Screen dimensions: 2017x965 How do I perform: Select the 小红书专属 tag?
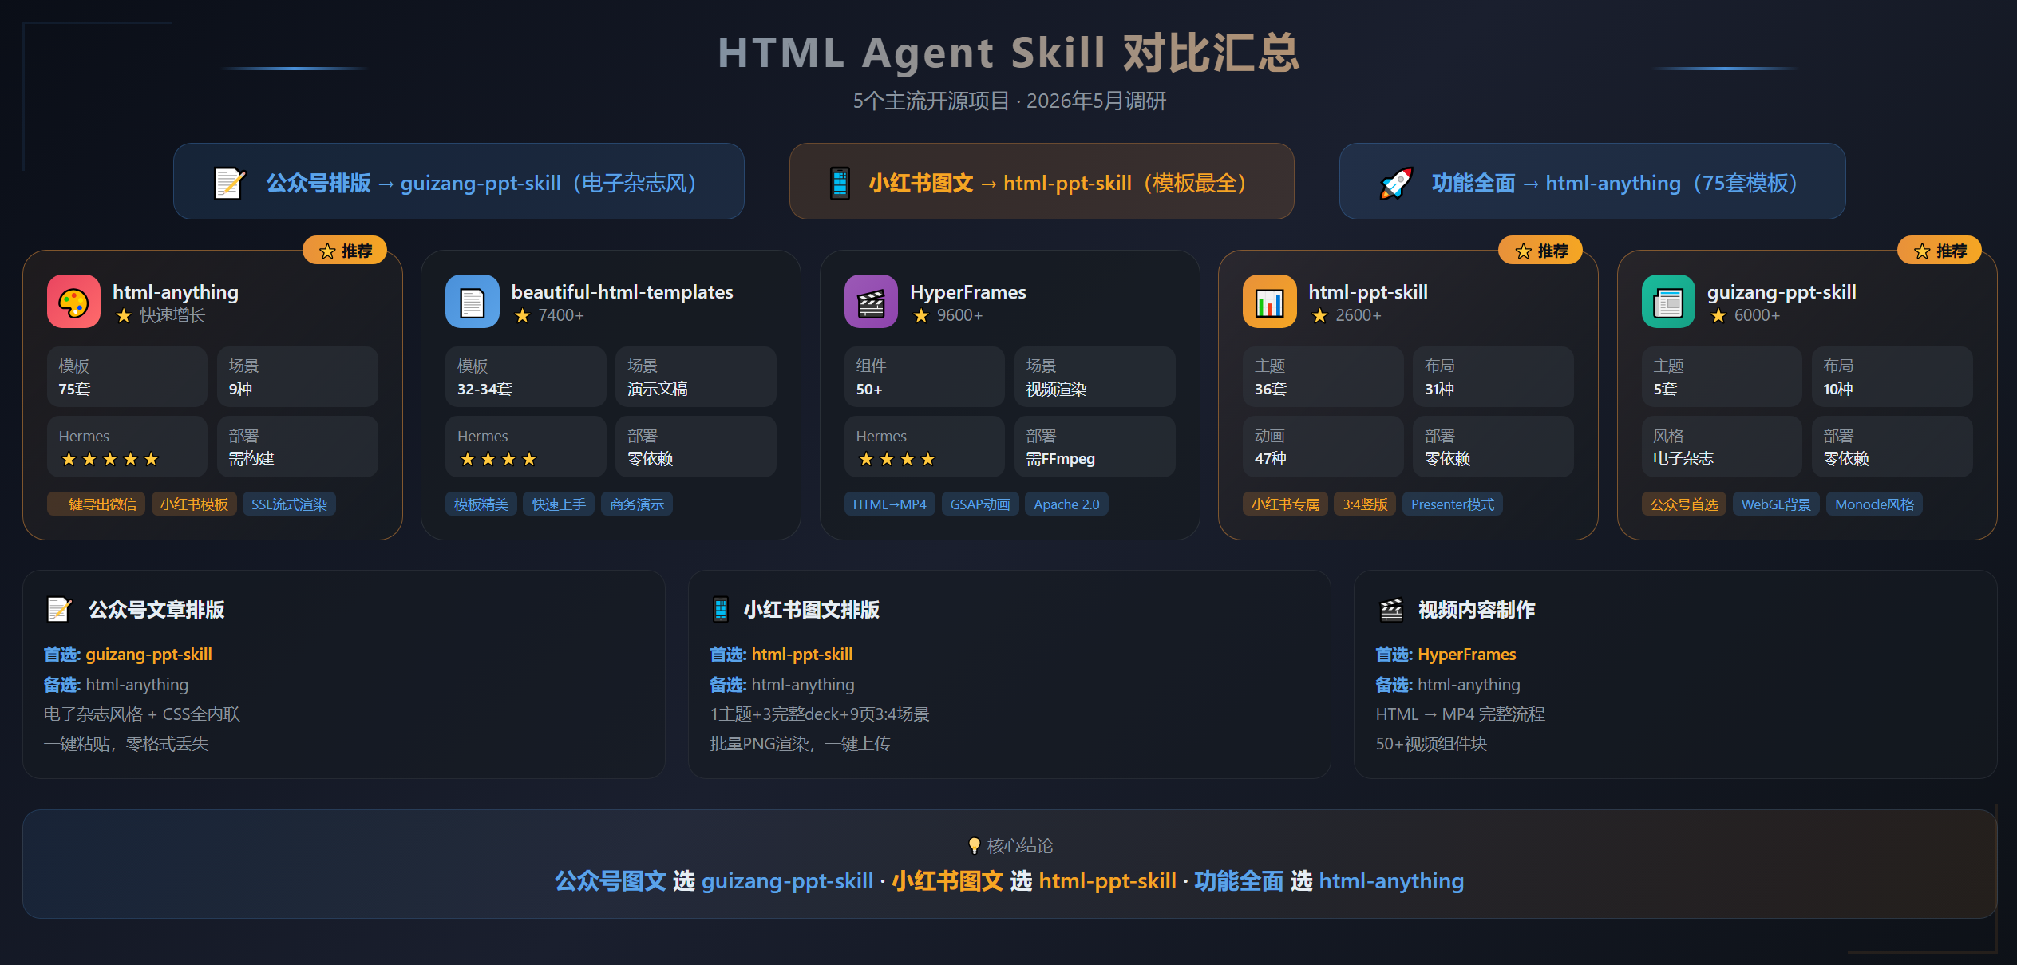[1285, 504]
